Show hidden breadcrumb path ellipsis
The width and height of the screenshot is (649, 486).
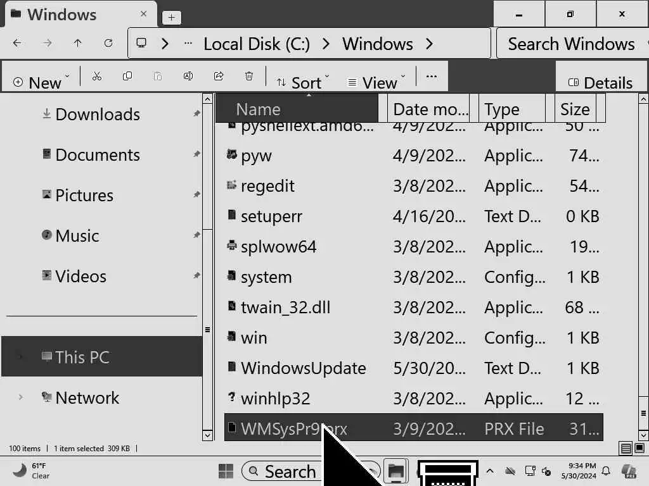[x=188, y=43]
